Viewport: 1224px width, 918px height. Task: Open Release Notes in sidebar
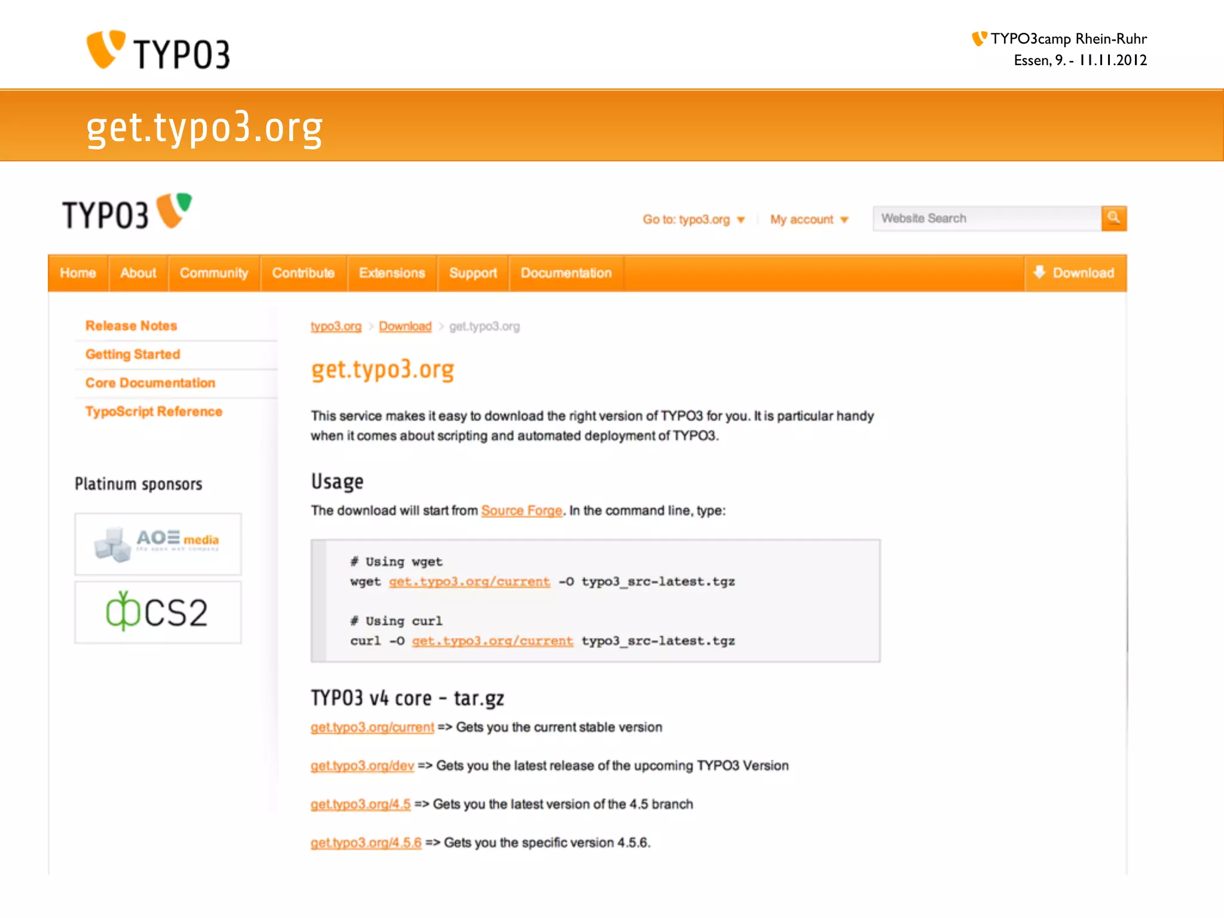(131, 326)
